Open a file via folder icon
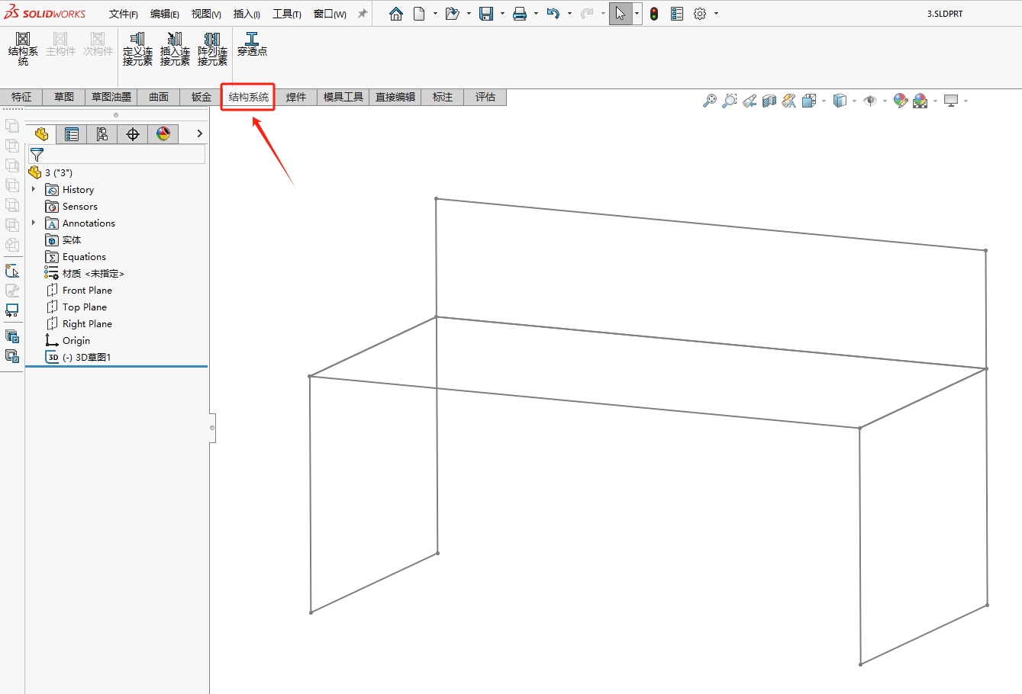 (452, 14)
